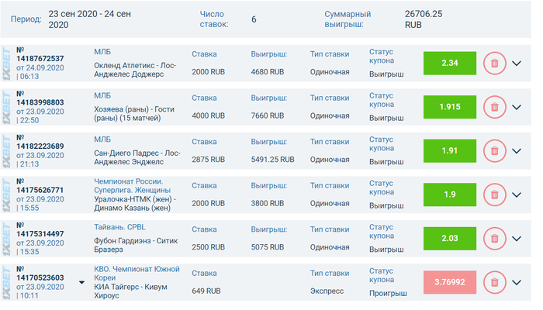The width and height of the screenshot is (543, 310).
Task: Click the 1XBET logo beside bet 14175314497
Action: coord(6,239)
